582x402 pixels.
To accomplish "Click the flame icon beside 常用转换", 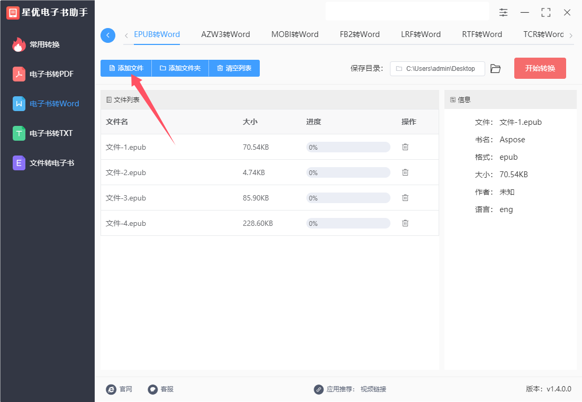I will tap(19, 44).
